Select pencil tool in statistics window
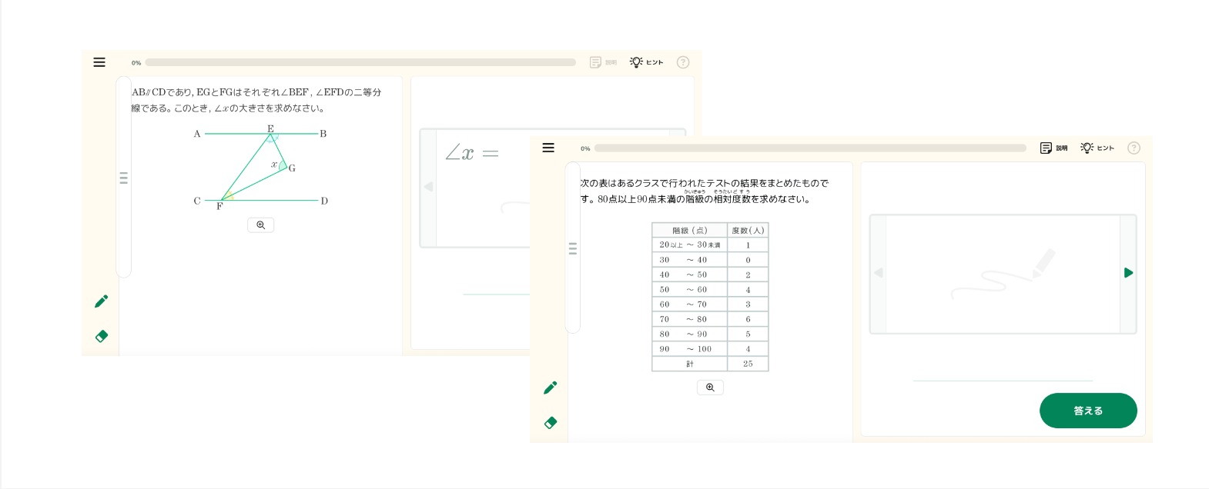Viewport: 1209px width, 489px height. pyautogui.click(x=550, y=388)
